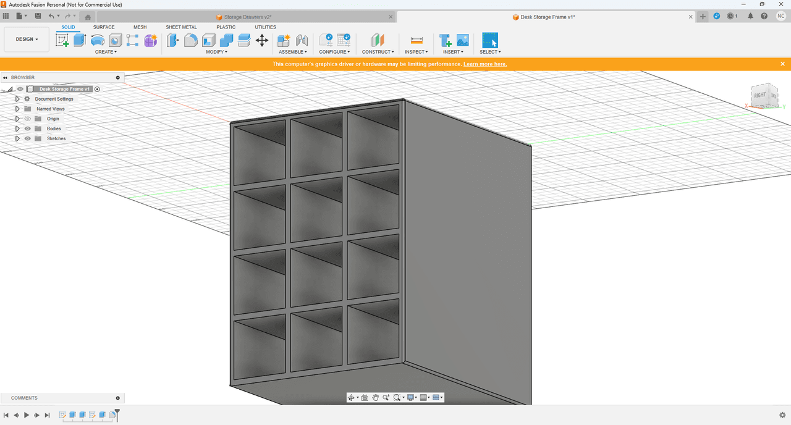This screenshot has width=791, height=425.
Task: Activate the Move/Copy tool
Action: point(262,41)
